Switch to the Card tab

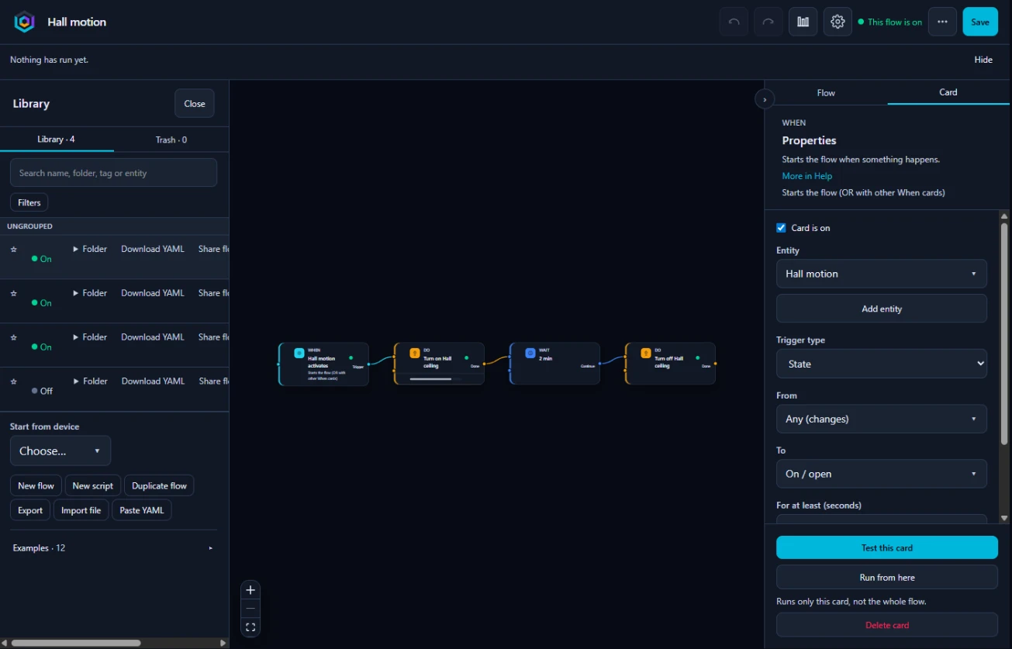948,92
